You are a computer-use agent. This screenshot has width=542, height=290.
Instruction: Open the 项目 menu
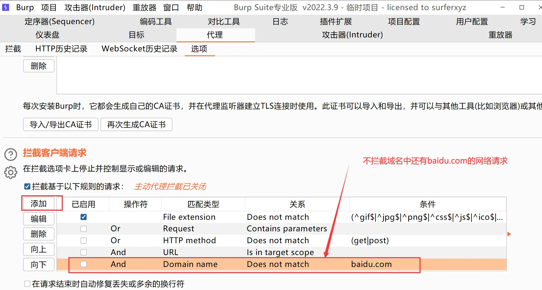point(49,7)
